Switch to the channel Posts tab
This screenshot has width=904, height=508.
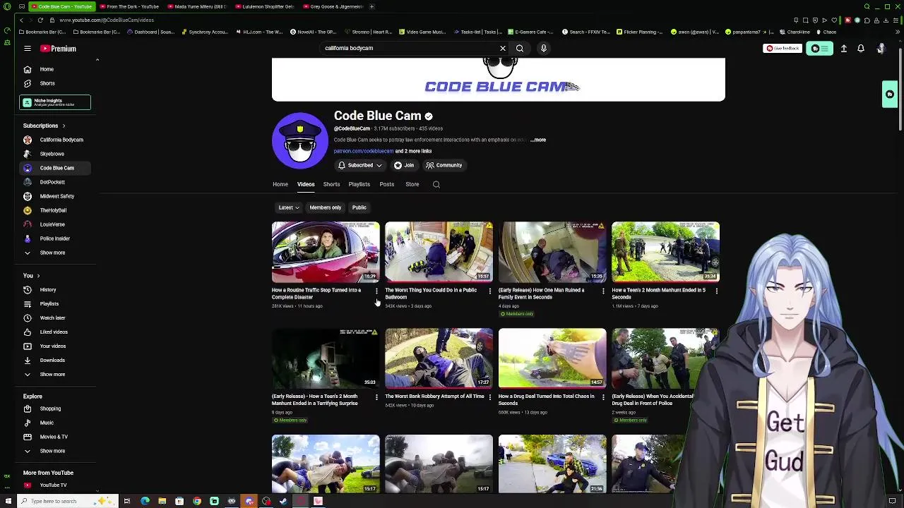(386, 184)
